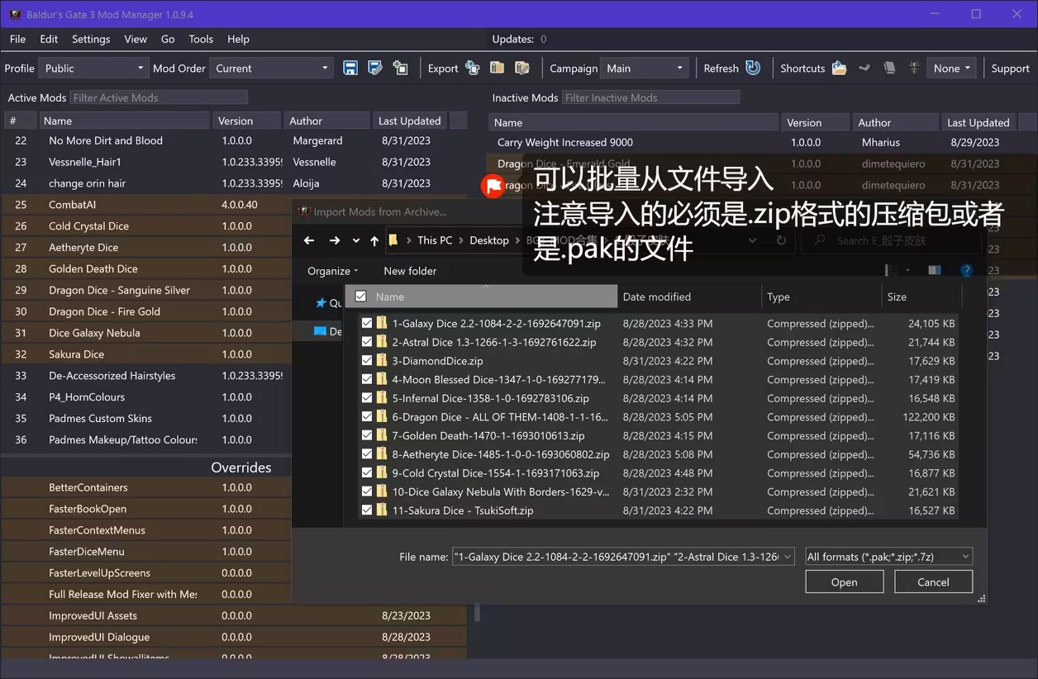Image resolution: width=1038 pixels, height=679 pixels.
Task: Sort files by the Size column header
Action: 921,297
